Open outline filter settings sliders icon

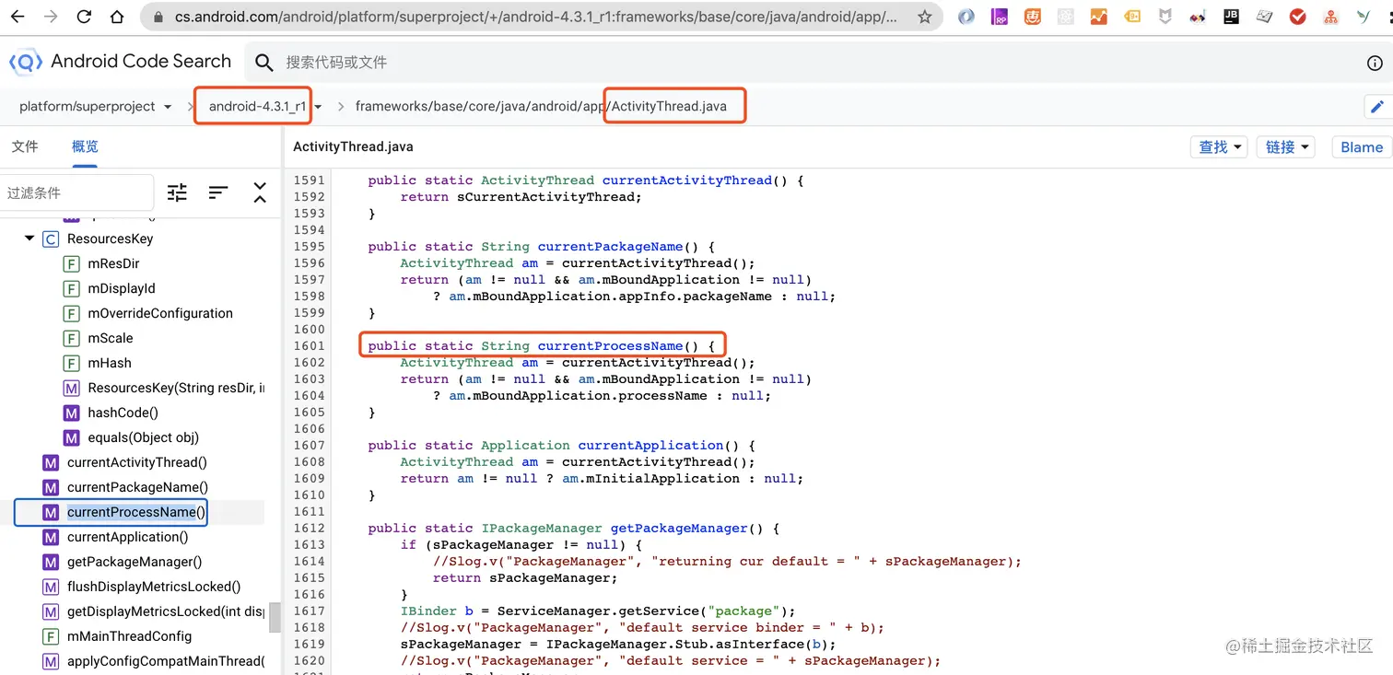pos(177,192)
